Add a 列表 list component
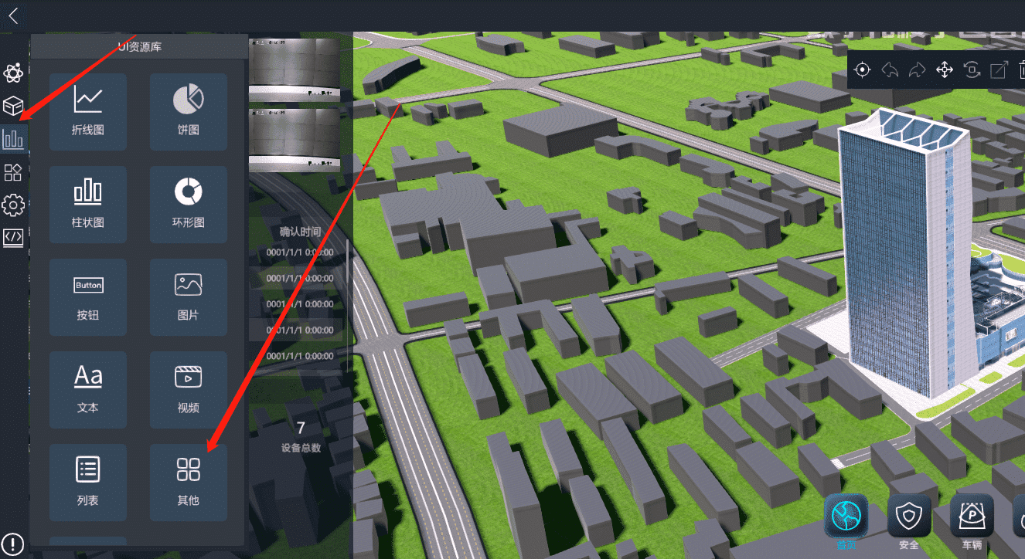Viewport: 1025px width, 559px height. [x=88, y=483]
